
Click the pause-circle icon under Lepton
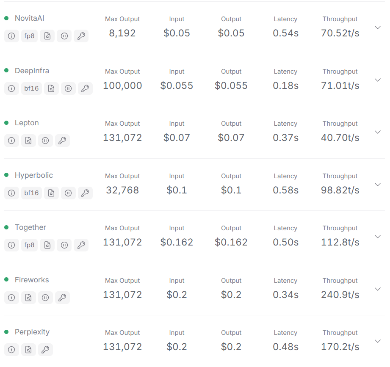pyautogui.click(x=45, y=141)
